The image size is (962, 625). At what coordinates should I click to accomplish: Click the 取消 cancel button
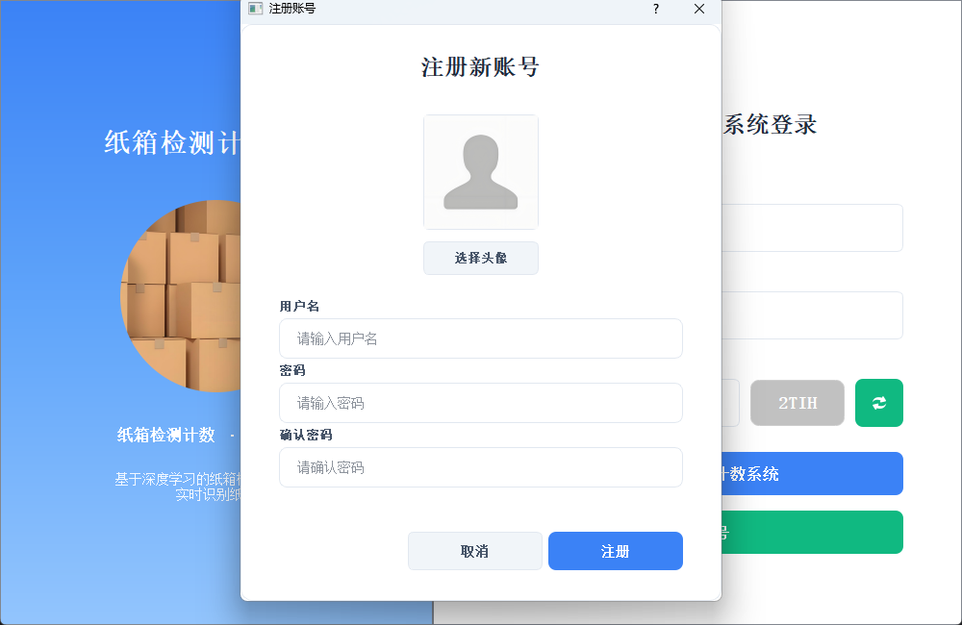coord(475,551)
